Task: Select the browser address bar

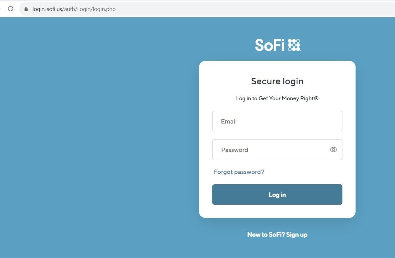Action: coord(207,9)
